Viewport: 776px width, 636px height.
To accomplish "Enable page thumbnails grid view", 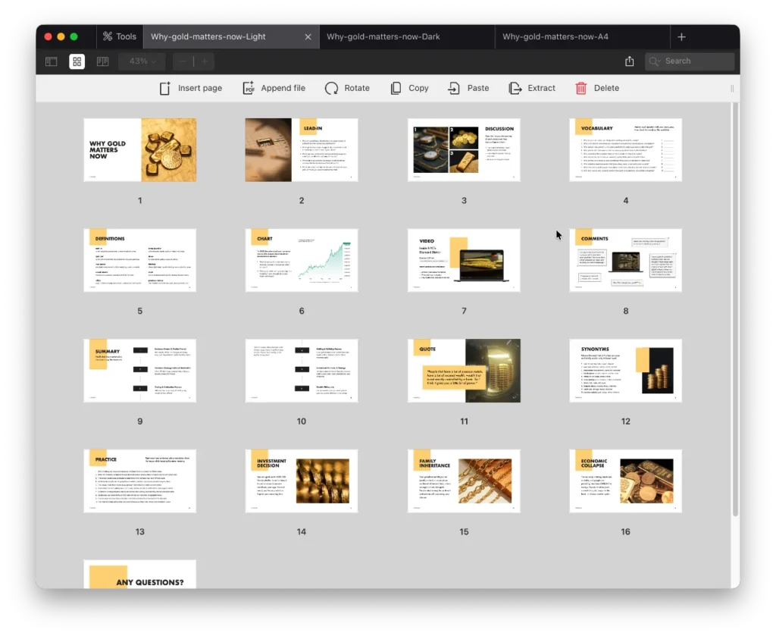I will coord(77,61).
